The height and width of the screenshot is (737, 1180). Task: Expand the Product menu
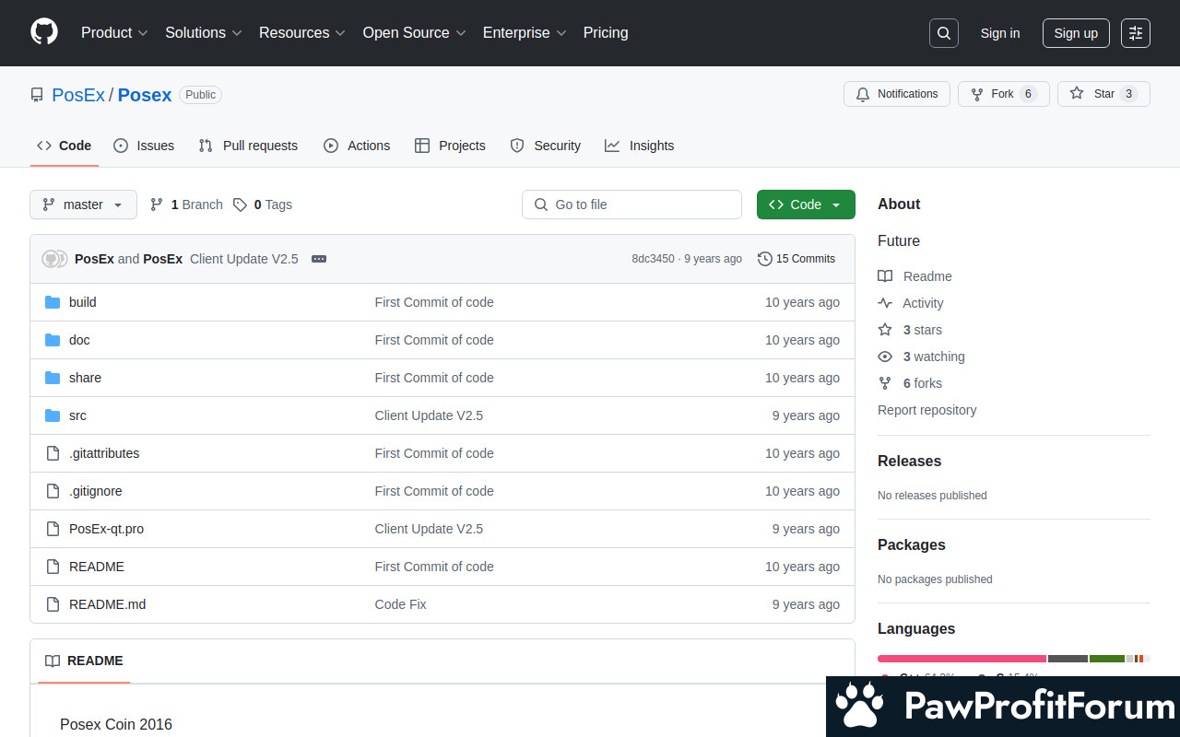[114, 32]
